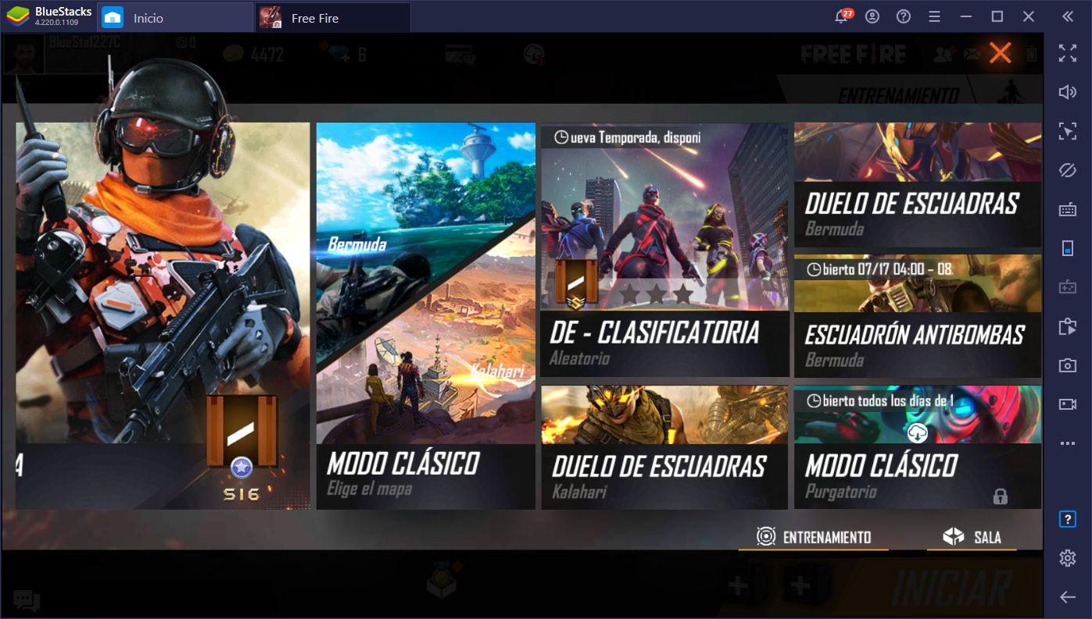Collapse the BlueStacks sidebar with double chevron
Image resolution: width=1092 pixels, height=619 pixels.
tap(1067, 16)
